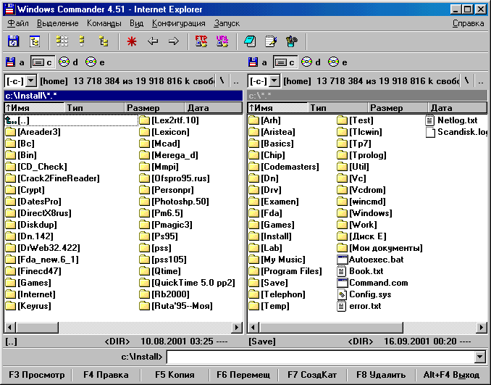Select the Autoexec.bat file
This screenshot has width=491, height=385.
(371, 260)
